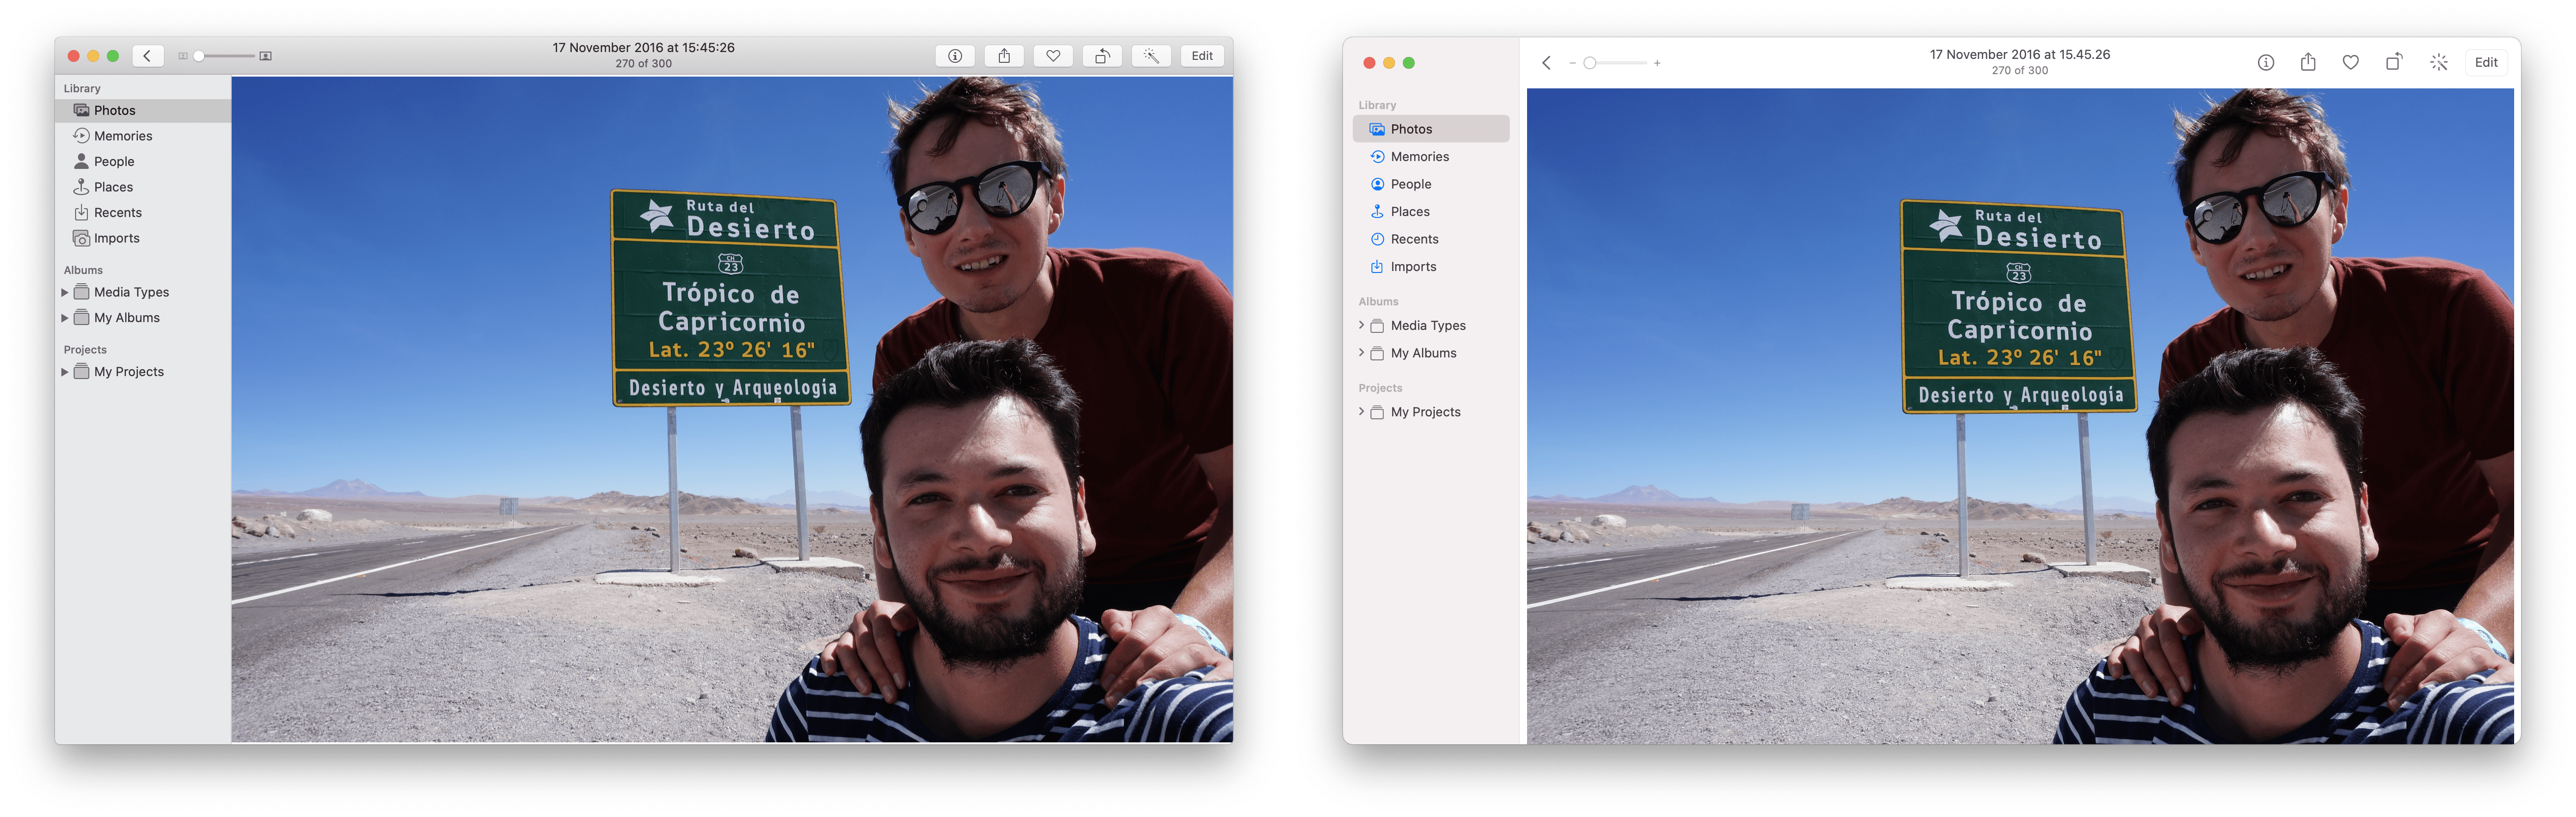The image size is (2576, 817).
Task: Click the minus zoom icon in the right window
Action: 1572,63
